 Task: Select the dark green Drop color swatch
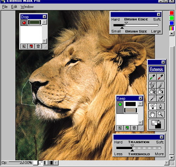(34, 22)
